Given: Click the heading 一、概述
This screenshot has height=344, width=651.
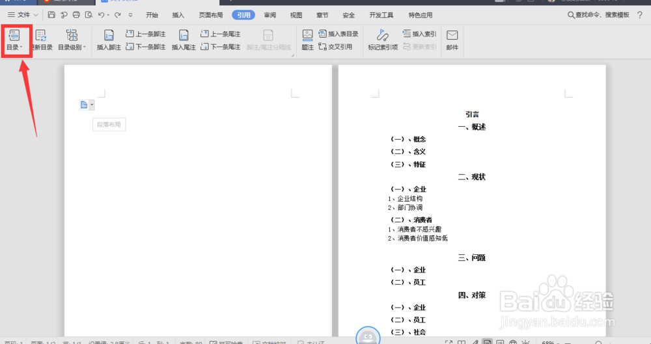Looking at the screenshot, I should click(472, 127).
